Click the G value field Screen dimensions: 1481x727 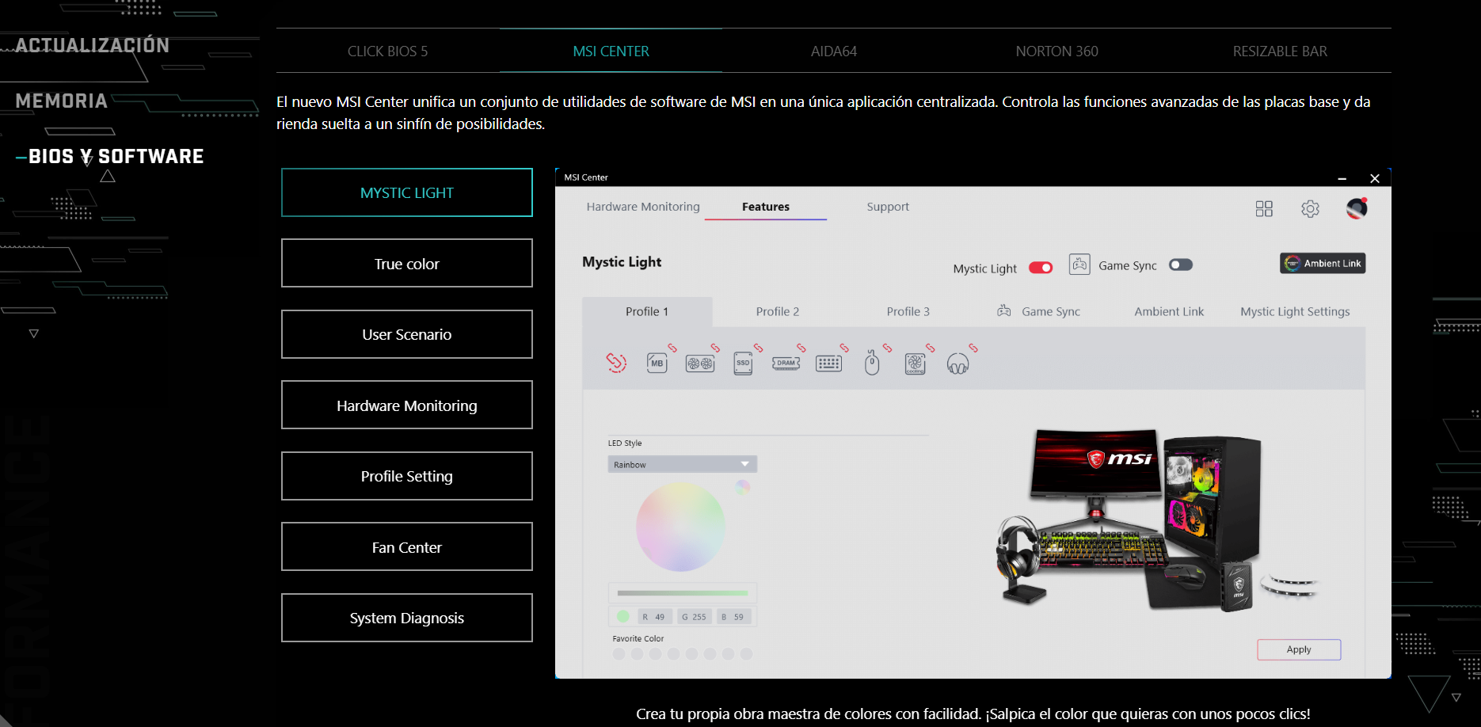[x=695, y=617]
